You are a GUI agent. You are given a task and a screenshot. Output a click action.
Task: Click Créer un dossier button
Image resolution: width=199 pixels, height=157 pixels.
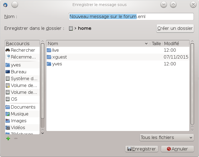175,28
